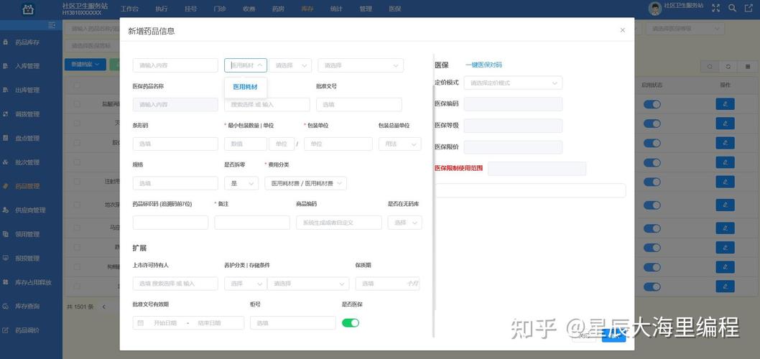Click the 批准文号 input field
760x359 pixels.
[359, 105]
